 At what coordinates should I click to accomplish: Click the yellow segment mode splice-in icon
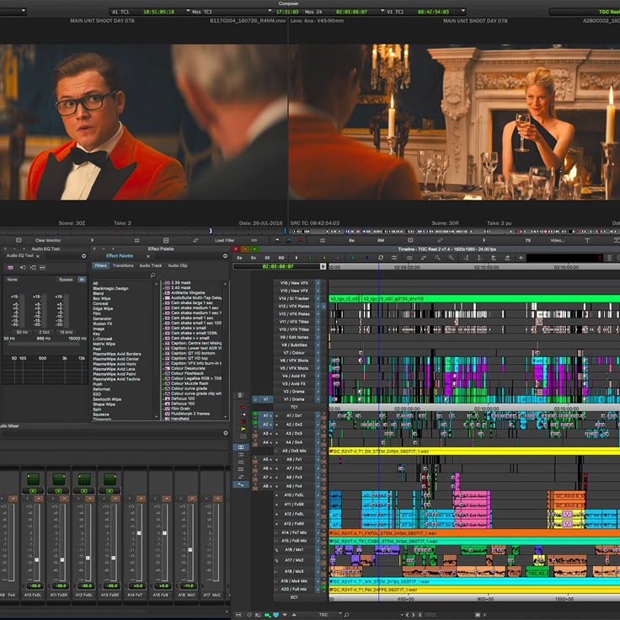[x=243, y=429]
